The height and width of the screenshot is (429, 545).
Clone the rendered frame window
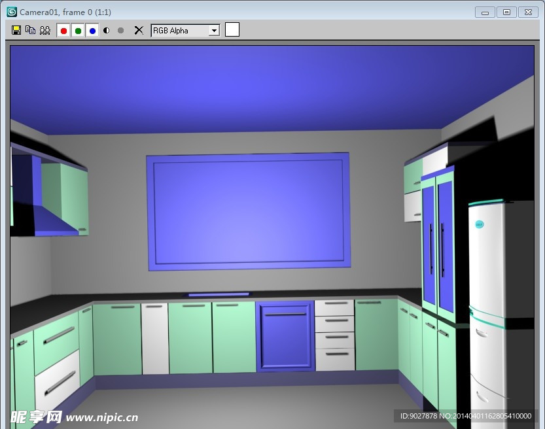tap(44, 30)
